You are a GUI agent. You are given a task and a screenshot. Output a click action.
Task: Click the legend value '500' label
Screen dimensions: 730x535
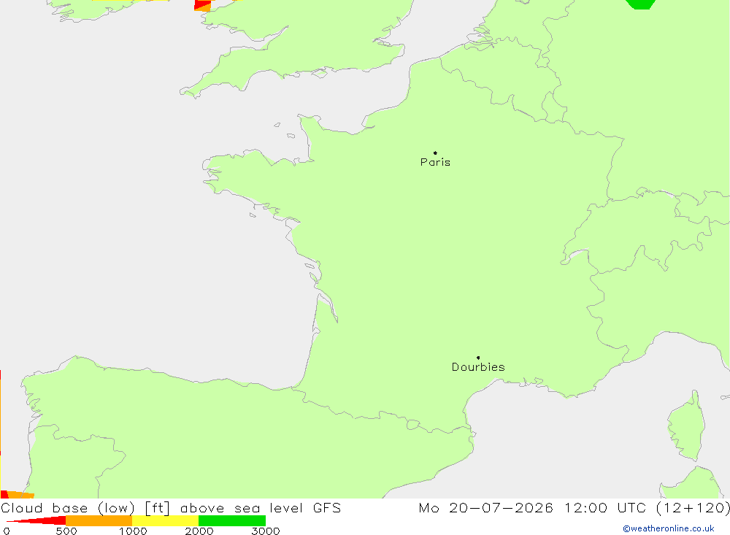pos(66,531)
